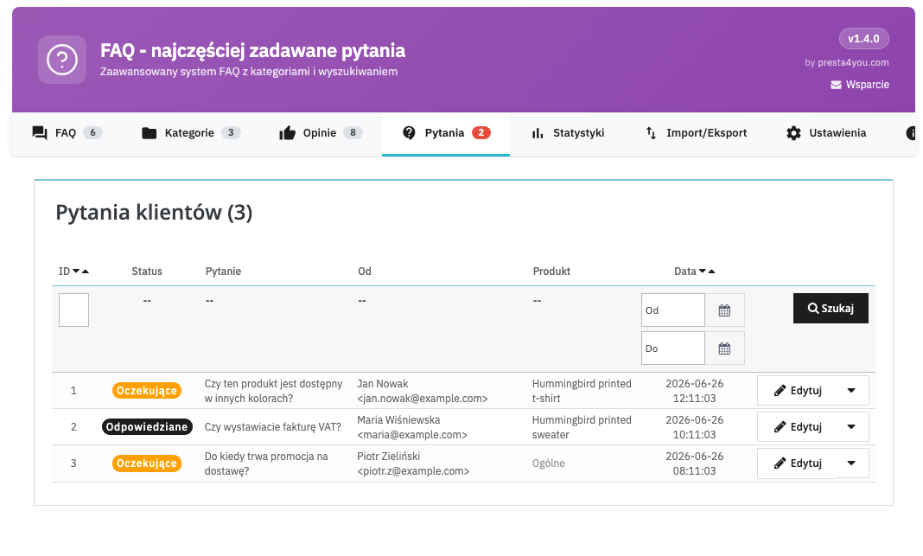Select the Pytania tab
Image resolution: width=923 pixels, height=556 pixels.
(446, 134)
